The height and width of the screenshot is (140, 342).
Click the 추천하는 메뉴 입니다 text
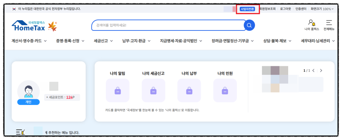click(62, 133)
